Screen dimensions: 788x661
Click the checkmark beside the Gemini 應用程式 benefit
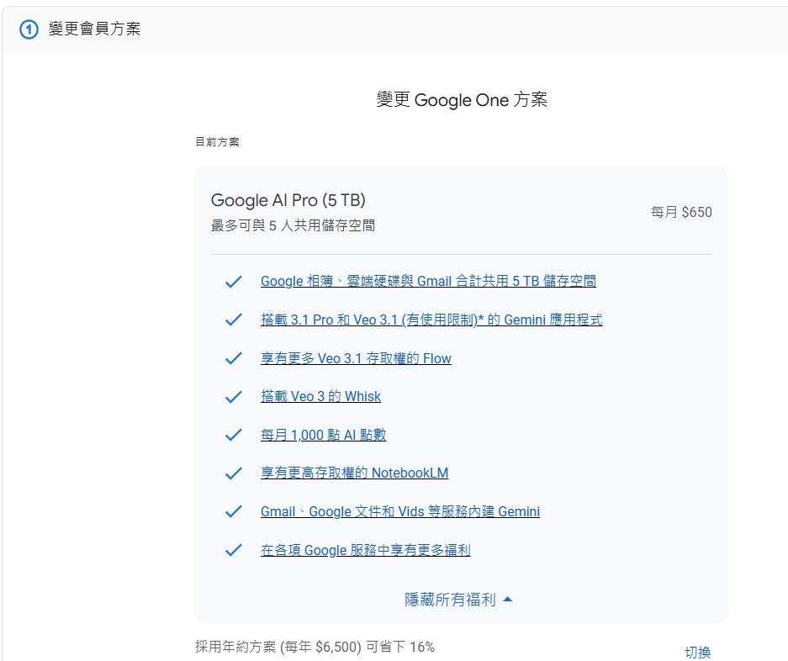pos(234,320)
